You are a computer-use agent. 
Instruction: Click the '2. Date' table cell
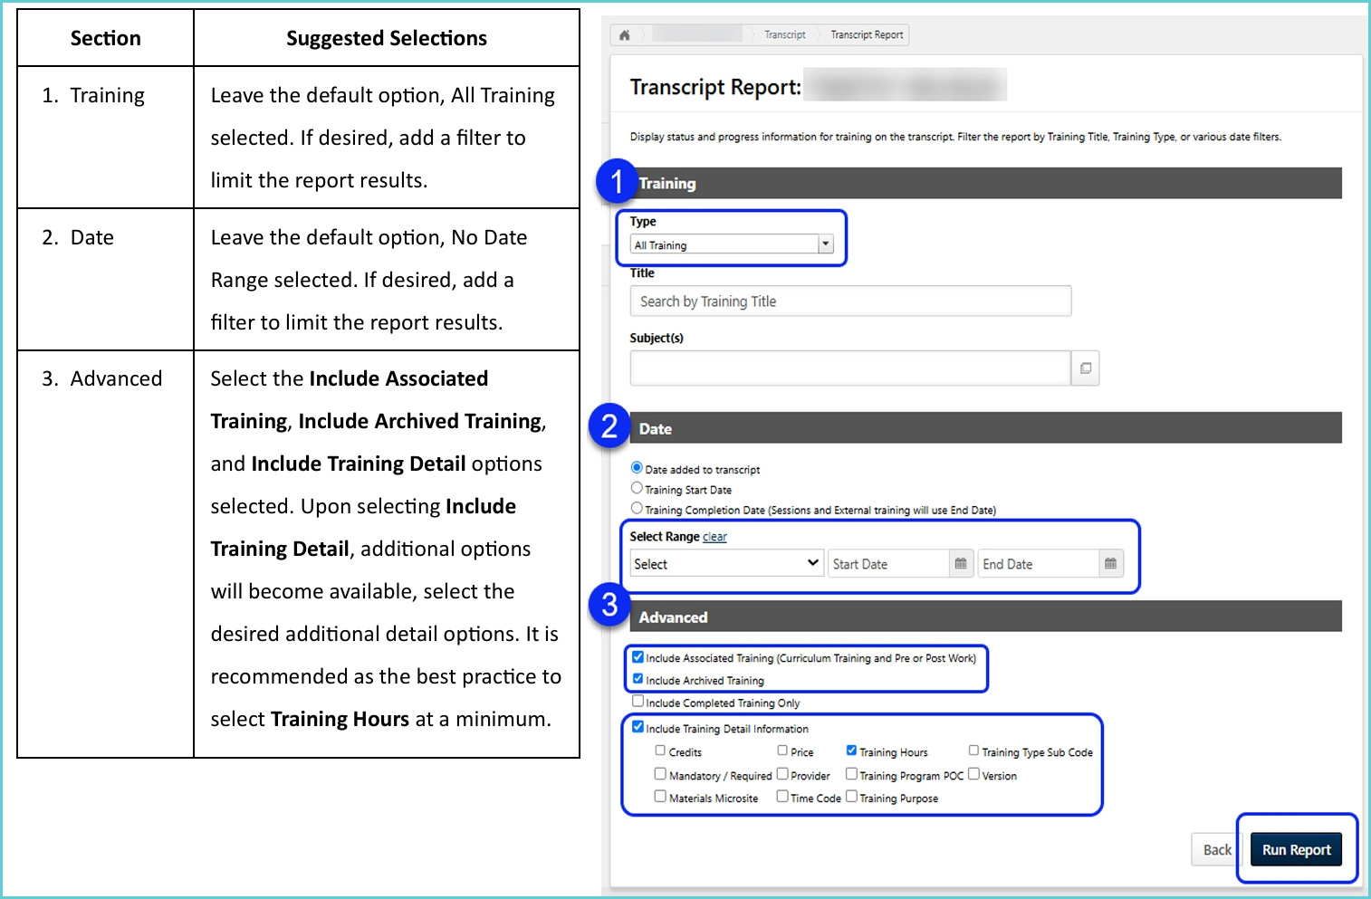105,280
